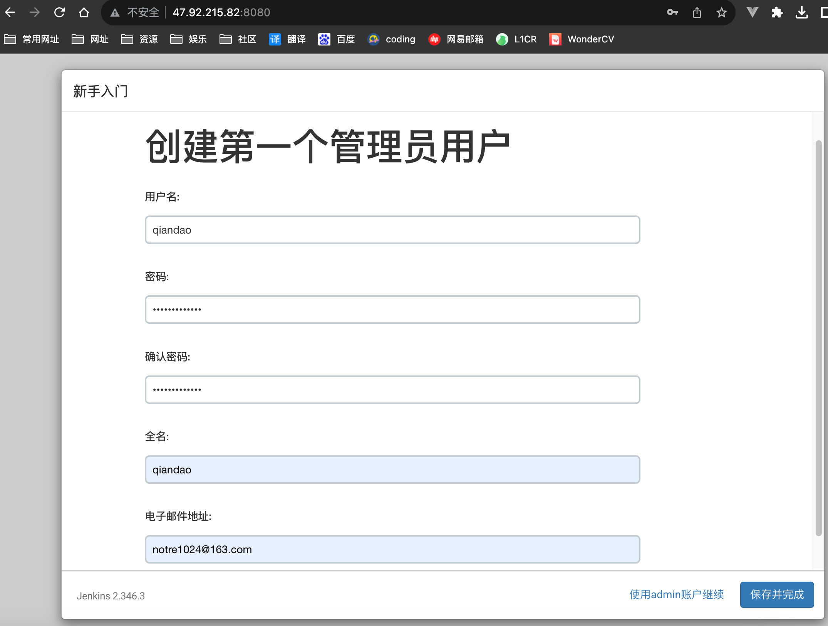Viewport: 828px width, 626px height.
Task: Open browser downloads icon
Action: pyautogui.click(x=801, y=12)
